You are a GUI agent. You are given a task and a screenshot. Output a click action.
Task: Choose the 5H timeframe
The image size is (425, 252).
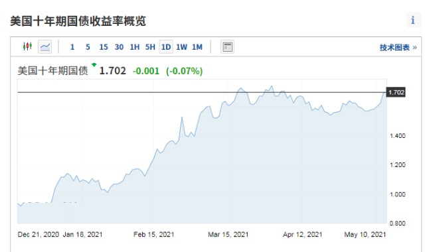(150, 47)
